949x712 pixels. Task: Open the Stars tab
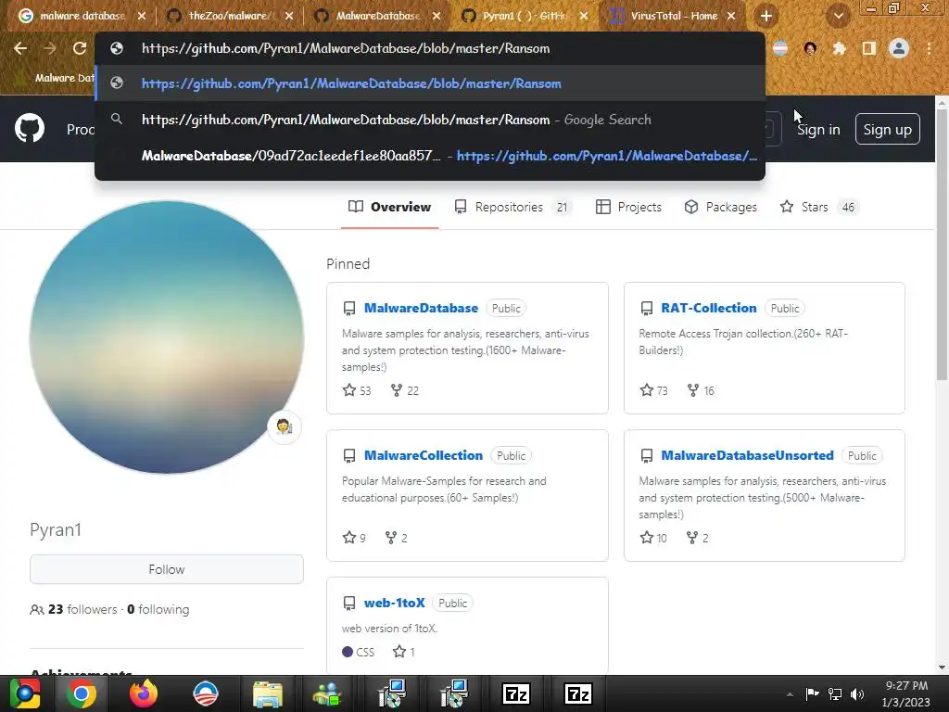tap(819, 207)
